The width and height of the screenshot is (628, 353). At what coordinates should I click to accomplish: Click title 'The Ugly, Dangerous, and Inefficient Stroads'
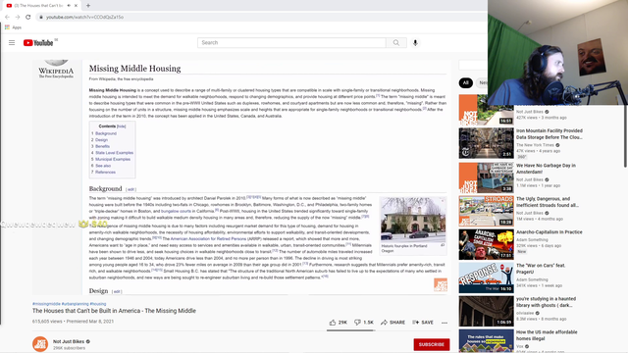[548, 202]
